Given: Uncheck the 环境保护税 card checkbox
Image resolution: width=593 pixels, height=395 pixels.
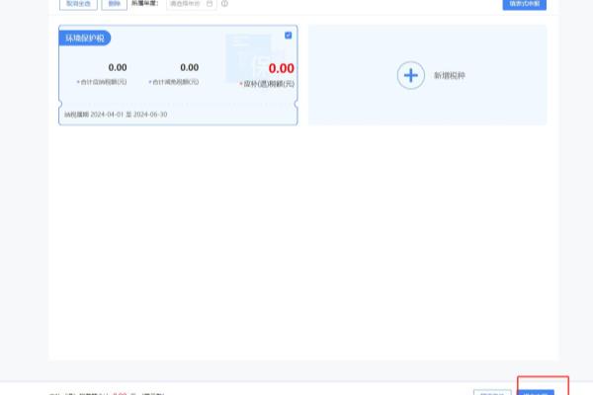Looking at the screenshot, I should 289,36.
